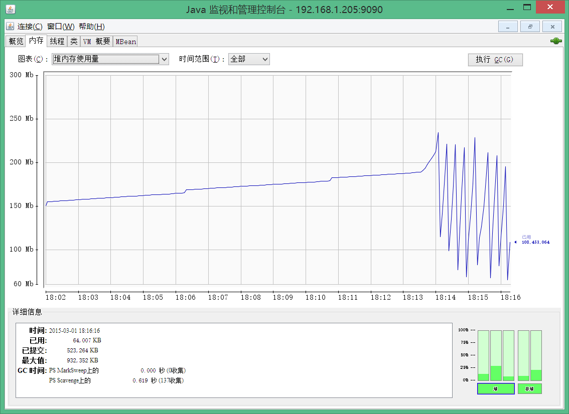Click the 已用 marker arrow beside the chart
This screenshot has width=569, height=414.
click(x=515, y=242)
